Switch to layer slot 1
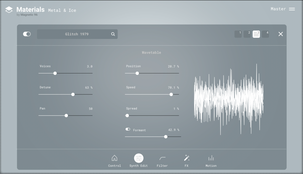Viewport: 303px width, 174px height. click(x=238, y=34)
